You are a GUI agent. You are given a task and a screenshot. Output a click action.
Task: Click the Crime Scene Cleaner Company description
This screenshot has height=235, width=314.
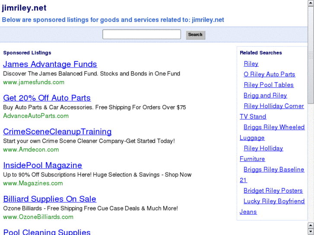click(89, 141)
